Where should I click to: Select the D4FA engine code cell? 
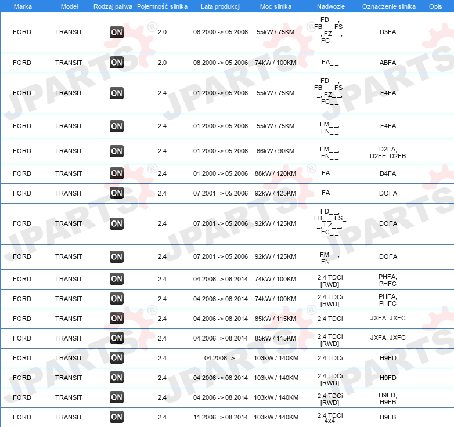coord(388,173)
